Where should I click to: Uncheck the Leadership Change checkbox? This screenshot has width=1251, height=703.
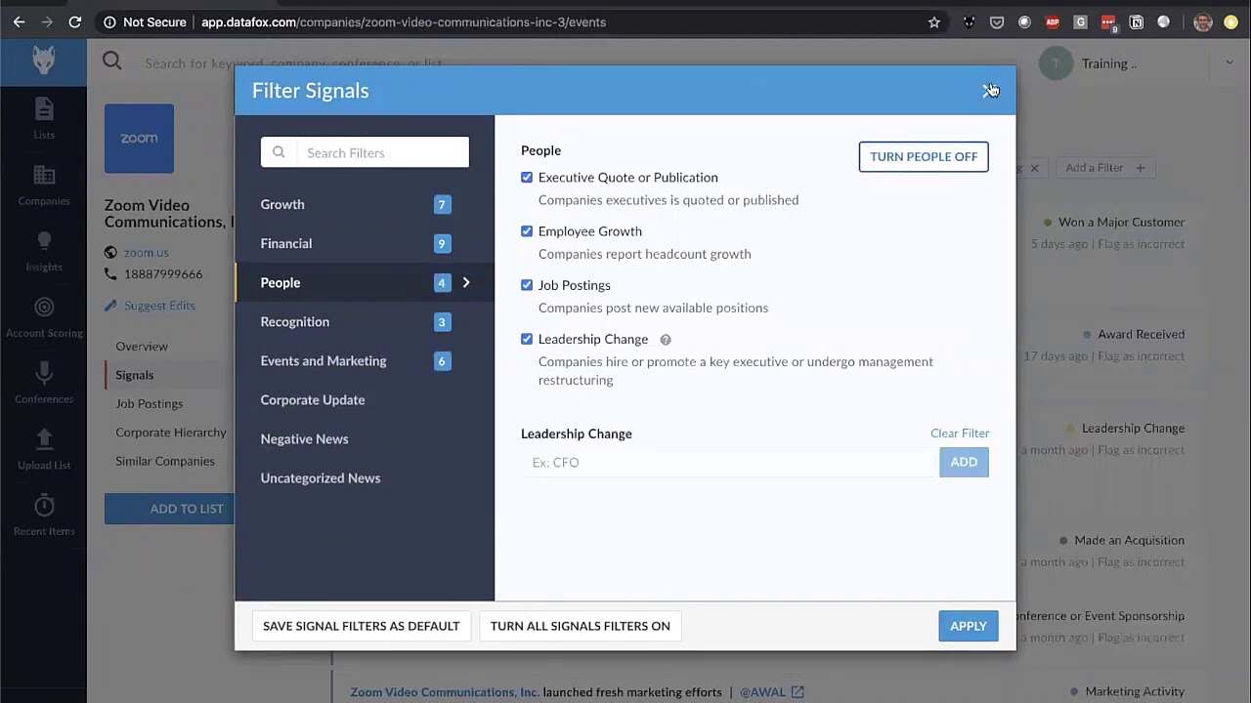[x=527, y=339]
